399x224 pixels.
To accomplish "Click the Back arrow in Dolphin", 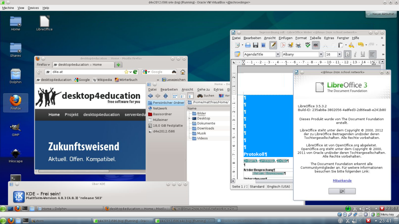I will coord(150,96).
